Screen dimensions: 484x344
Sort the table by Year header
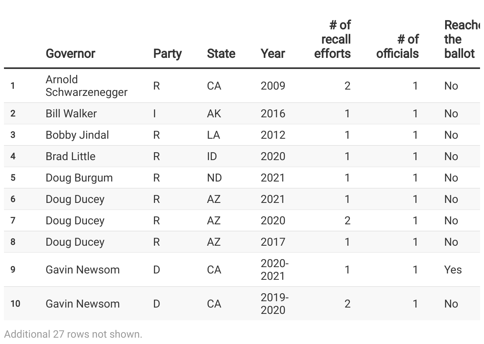(x=273, y=54)
